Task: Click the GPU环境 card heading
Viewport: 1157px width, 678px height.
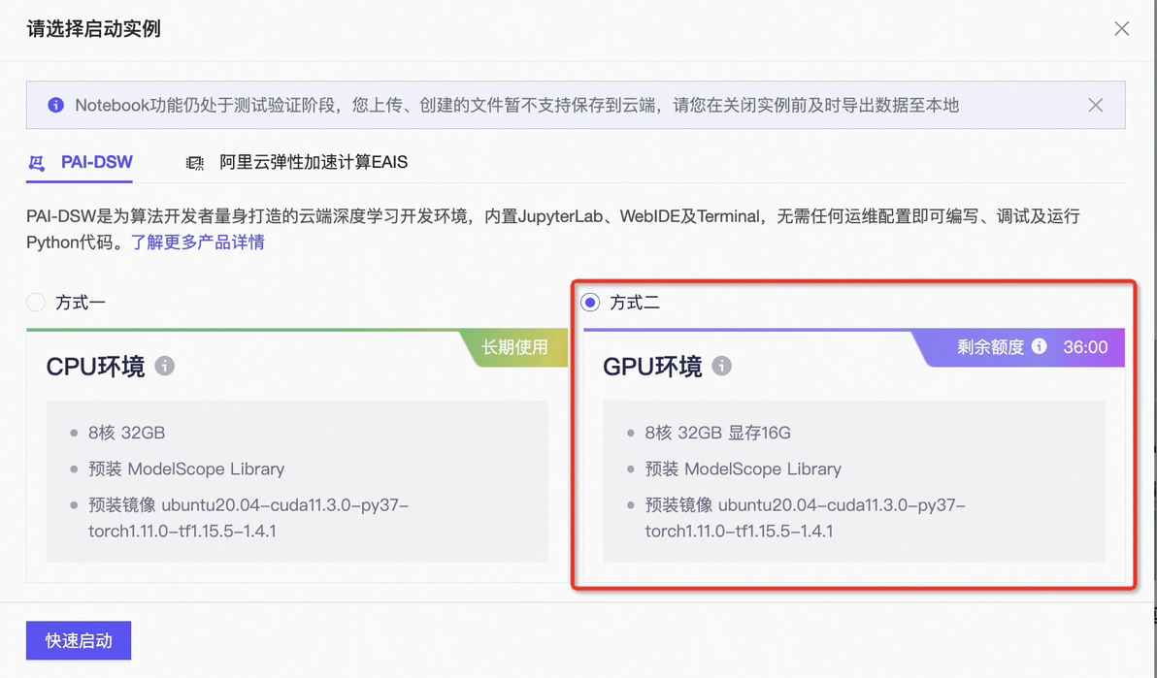Action: point(652,366)
